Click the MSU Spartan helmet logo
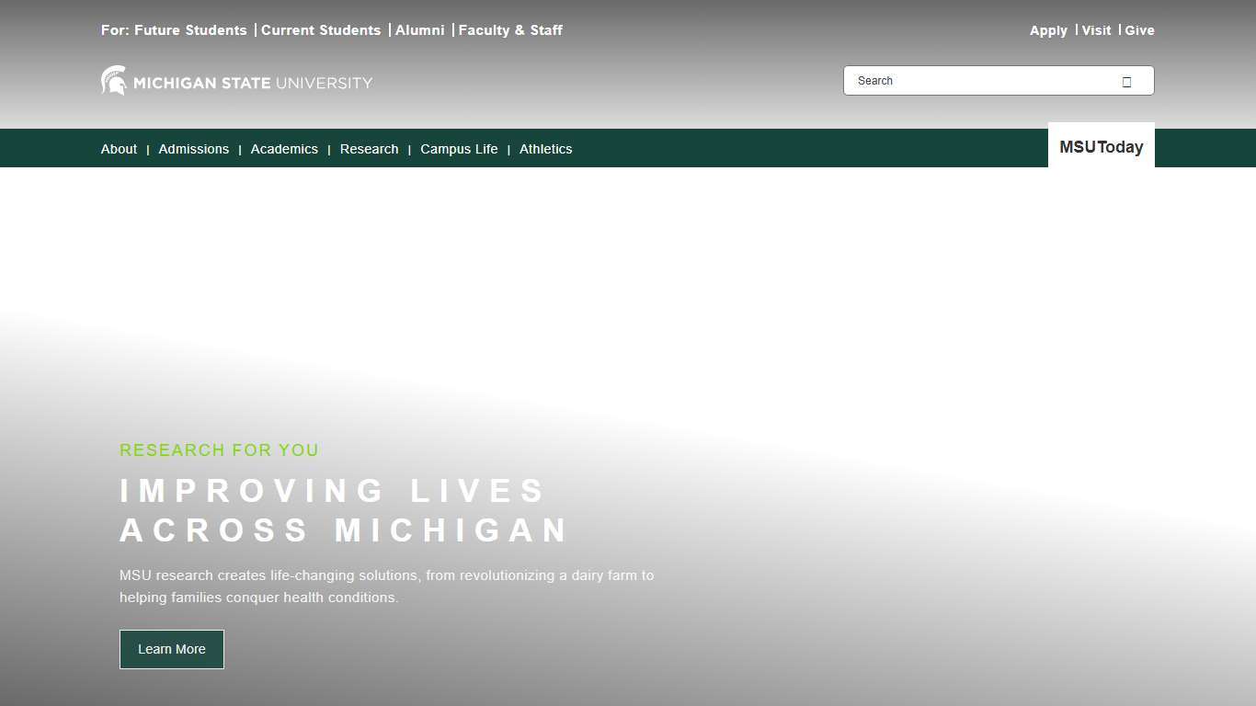1256x706 pixels. (112, 79)
